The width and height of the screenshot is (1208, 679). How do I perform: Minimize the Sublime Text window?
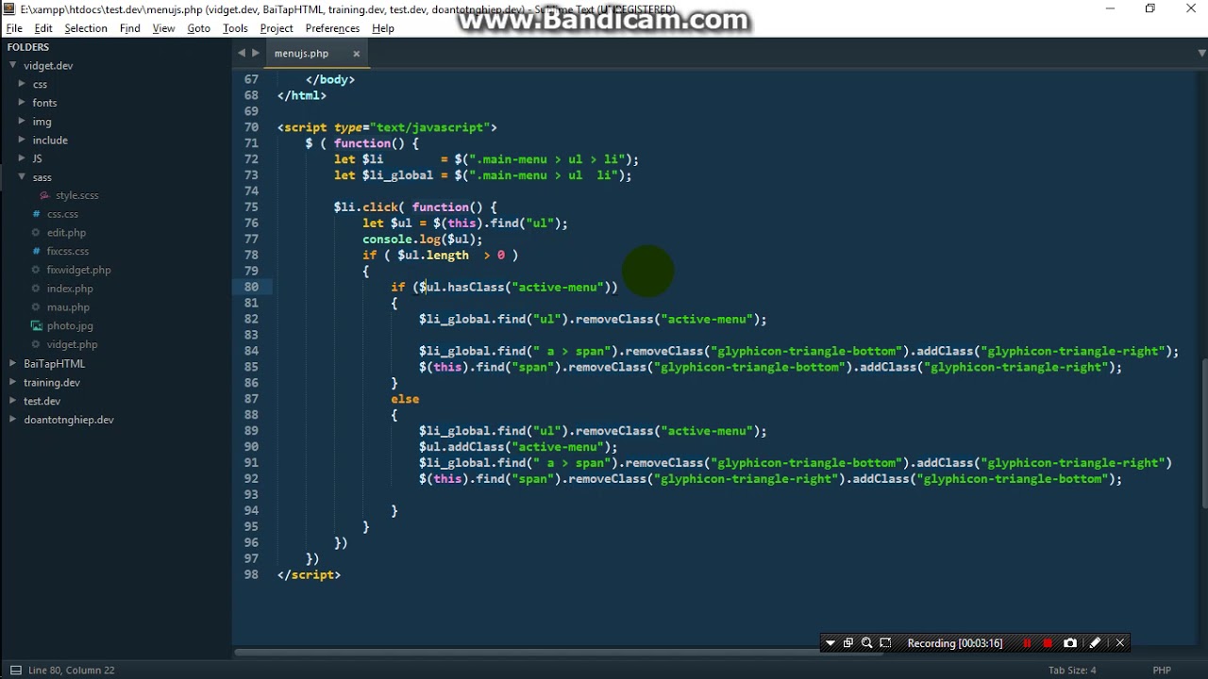(x=1110, y=9)
